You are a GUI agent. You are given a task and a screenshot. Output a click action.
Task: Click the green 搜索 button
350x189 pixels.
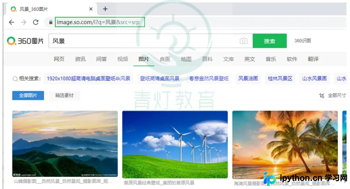click(x=269, y=41)
